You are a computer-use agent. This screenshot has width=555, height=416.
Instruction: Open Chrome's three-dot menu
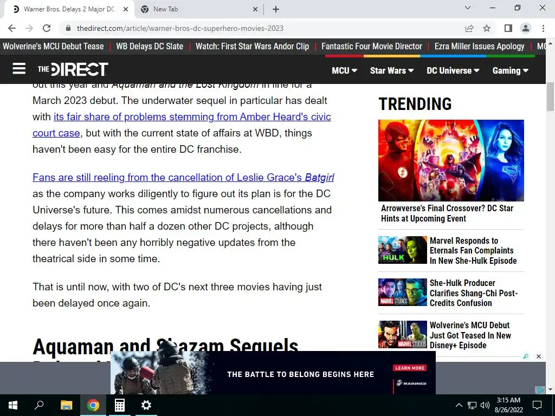pyautogui.click(x=543, y=28)
